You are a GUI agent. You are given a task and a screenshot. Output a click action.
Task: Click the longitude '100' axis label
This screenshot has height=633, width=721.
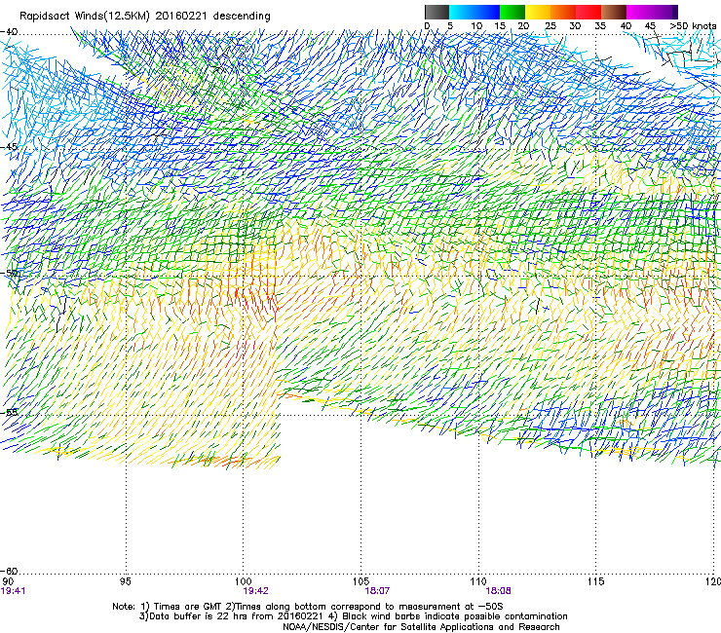click(244, 581)
